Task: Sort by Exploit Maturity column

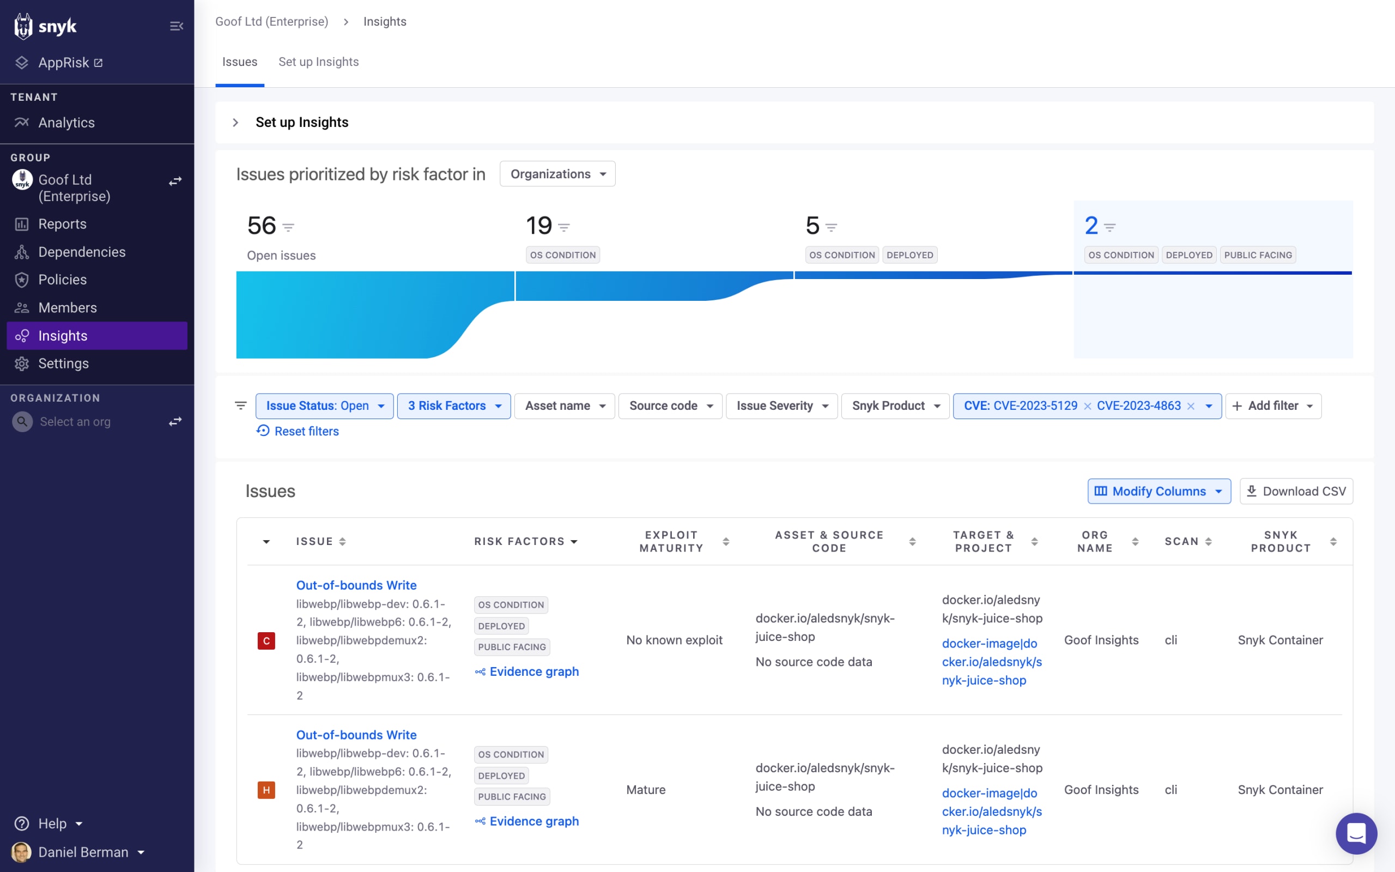Action: 726,541
